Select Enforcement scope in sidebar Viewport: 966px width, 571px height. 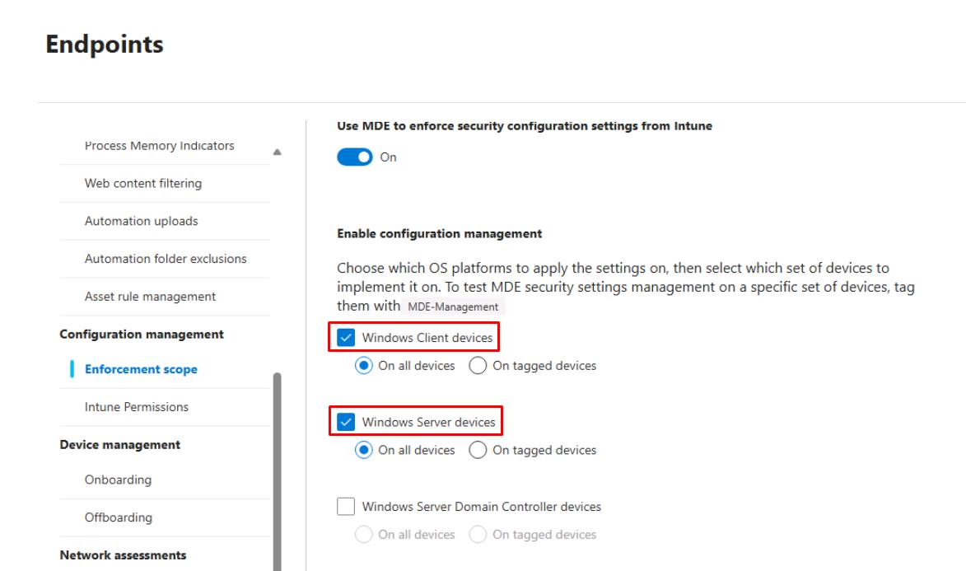(141, 370)
